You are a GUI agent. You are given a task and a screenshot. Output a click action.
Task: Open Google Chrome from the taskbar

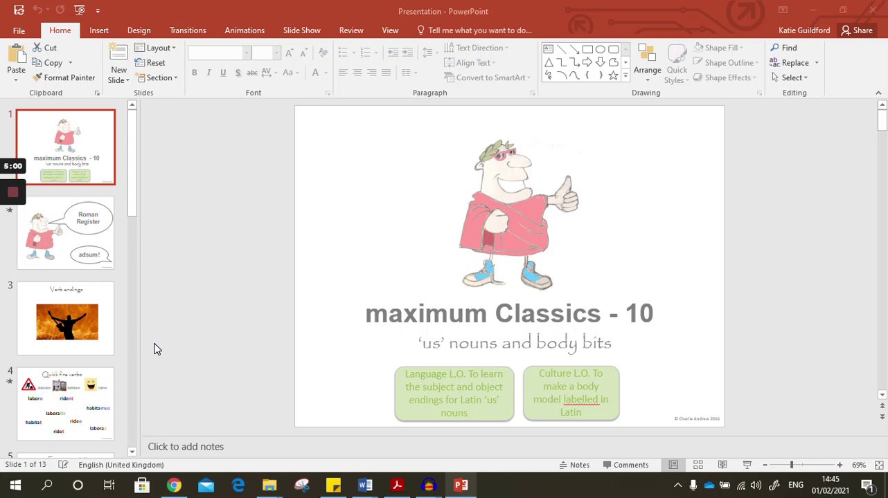tap(174, 485)
